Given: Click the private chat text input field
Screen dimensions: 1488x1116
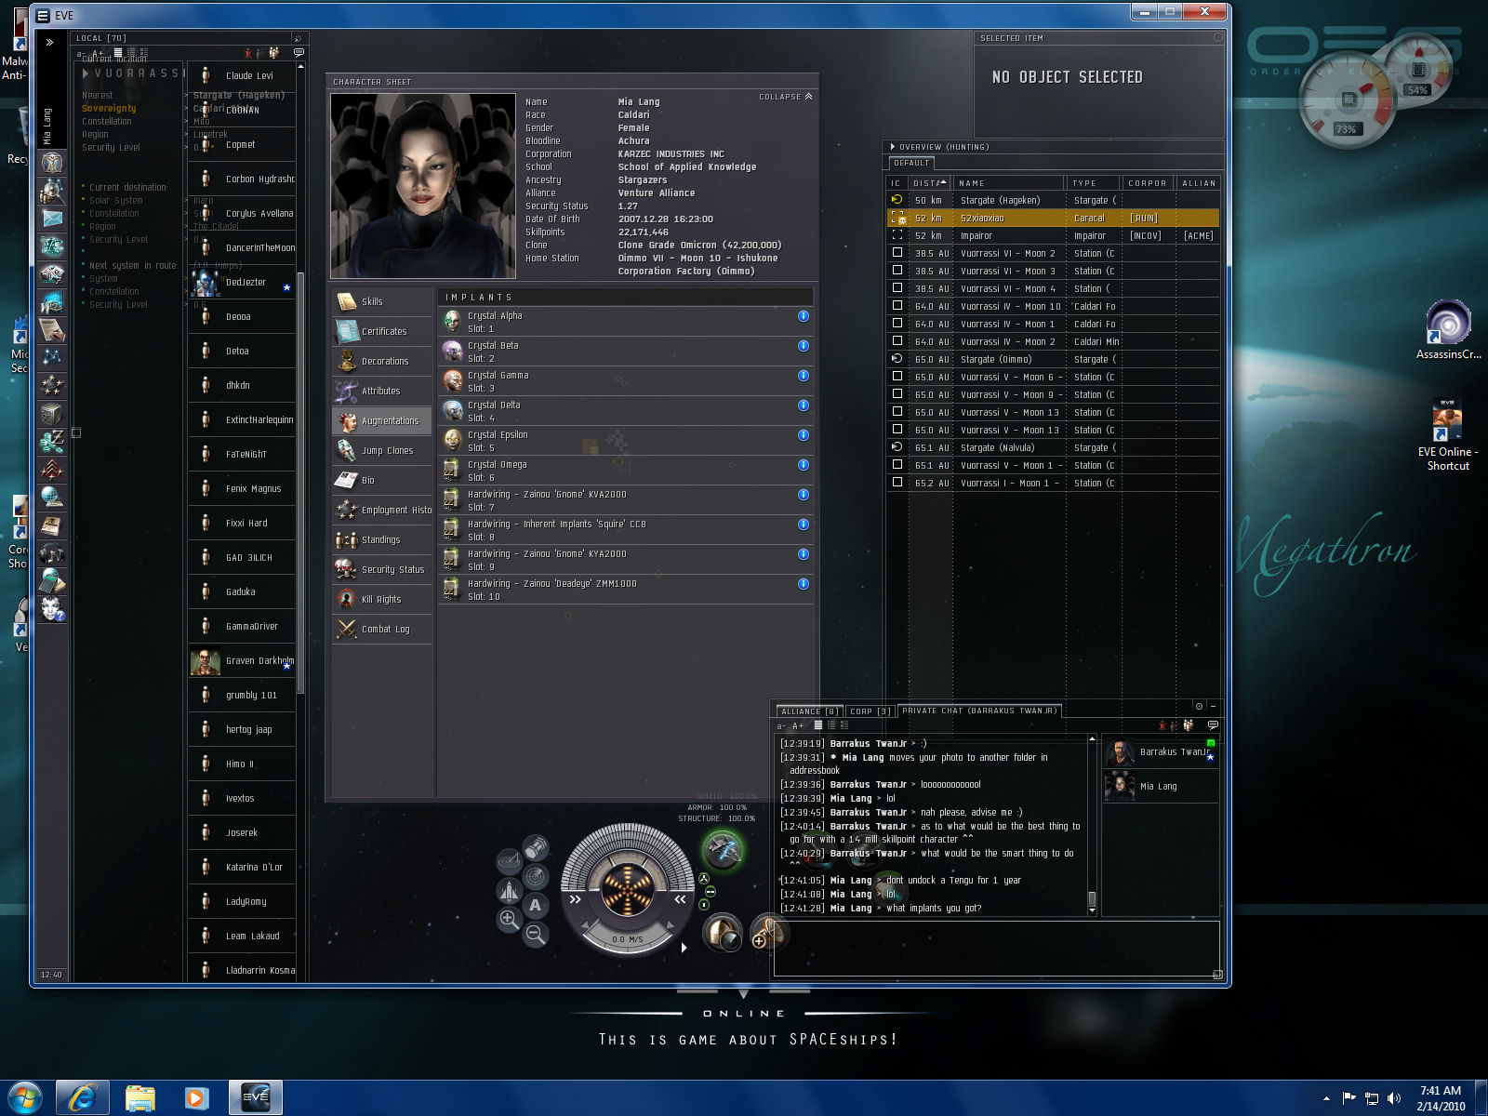Looking at the screenshot, I should [x=996, y=947].
